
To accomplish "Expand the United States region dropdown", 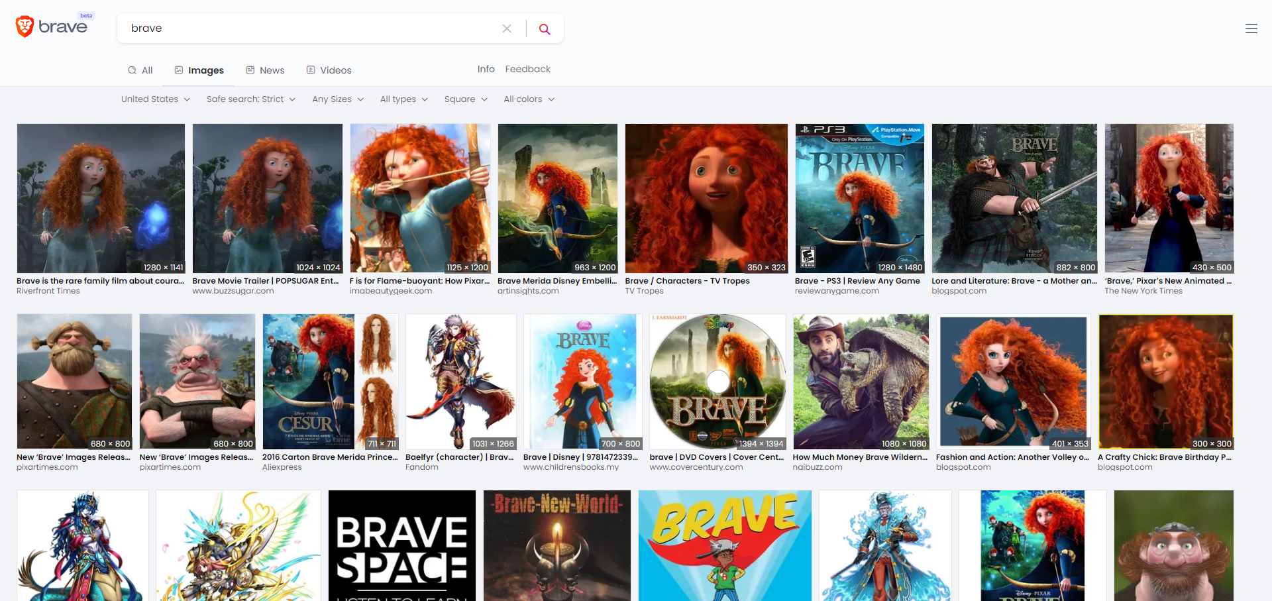I will [156, 99].
